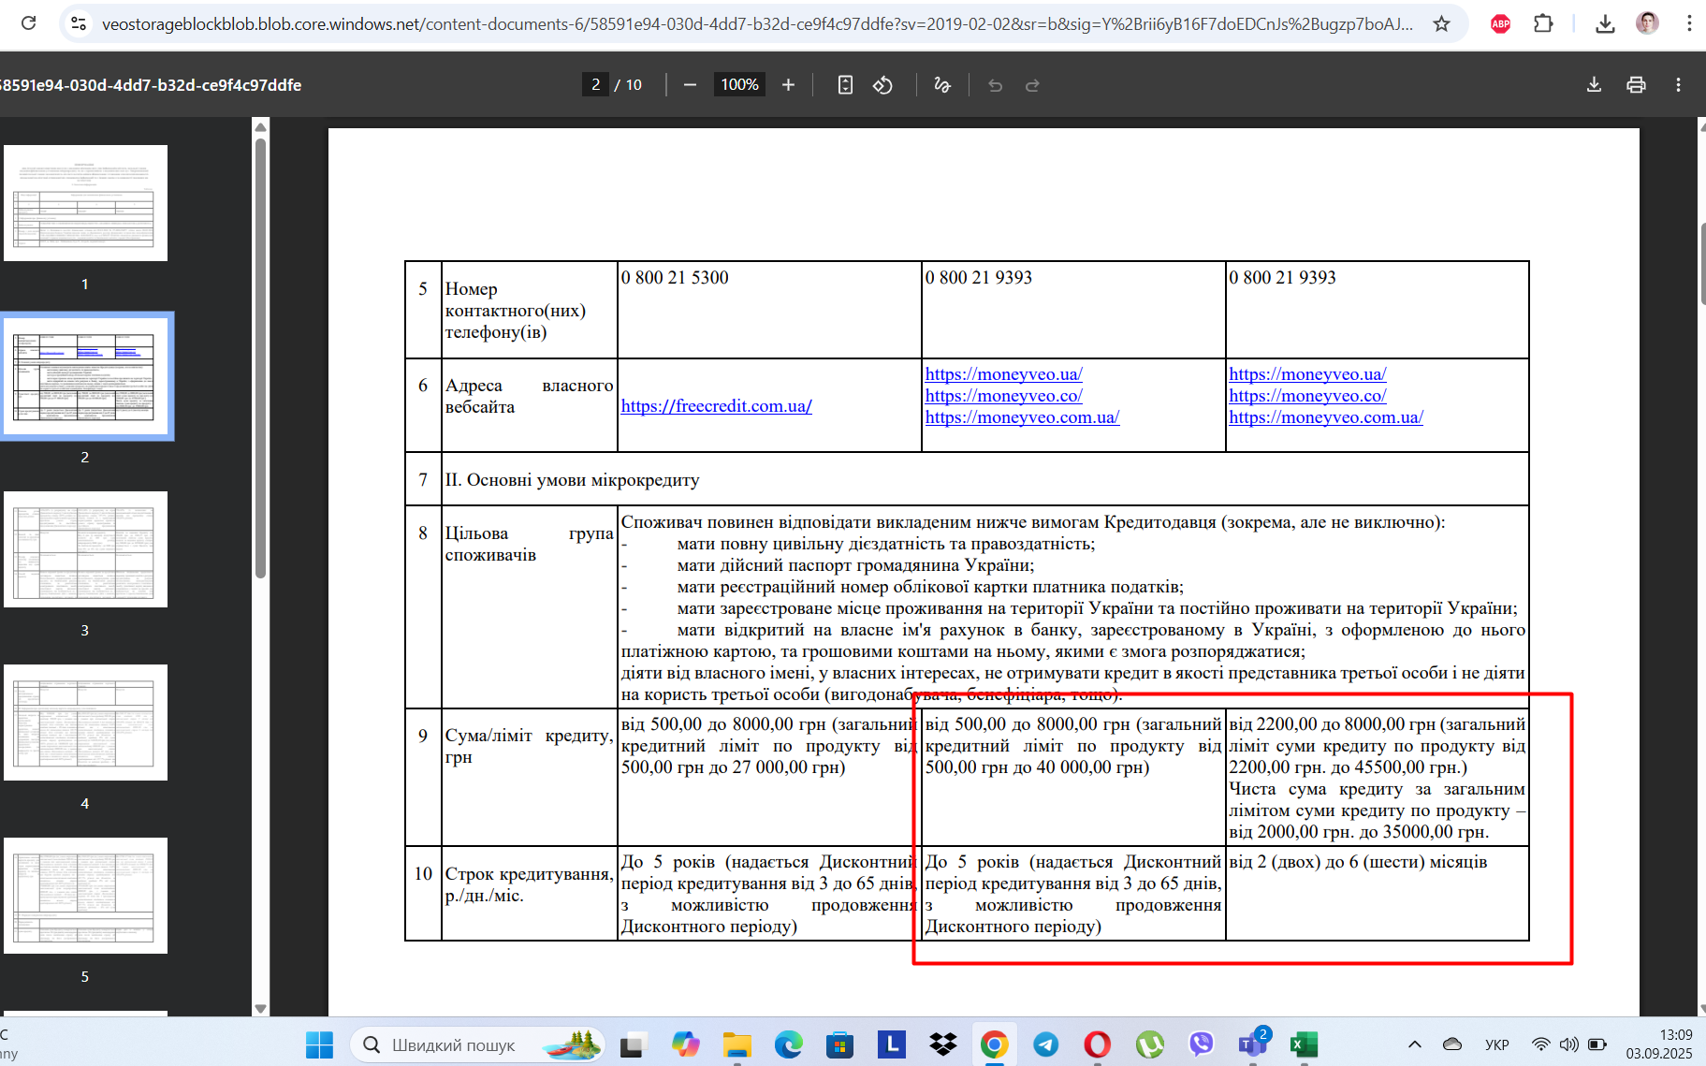Print the PDF document
Screen dimensions: 1706x1066
1636,85
